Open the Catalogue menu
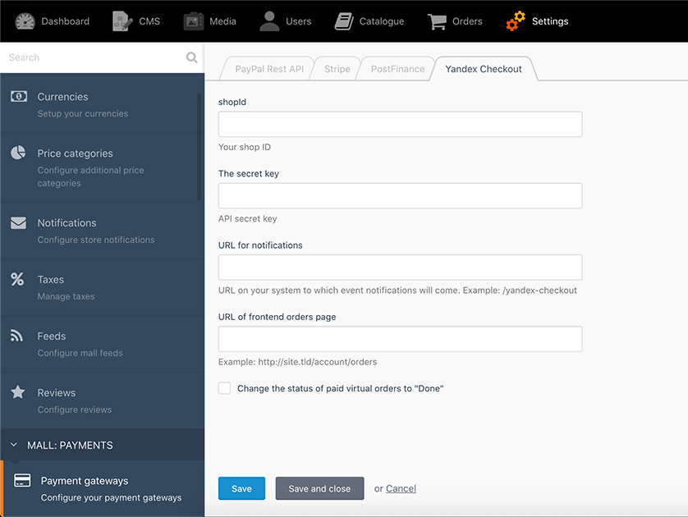The height and width of the screenshot is (517, 688). [369, 21]
